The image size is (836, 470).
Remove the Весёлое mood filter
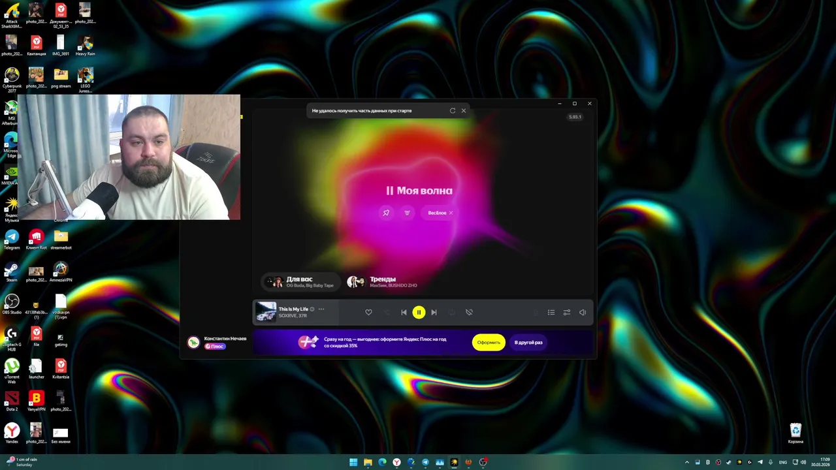[451, 213]
